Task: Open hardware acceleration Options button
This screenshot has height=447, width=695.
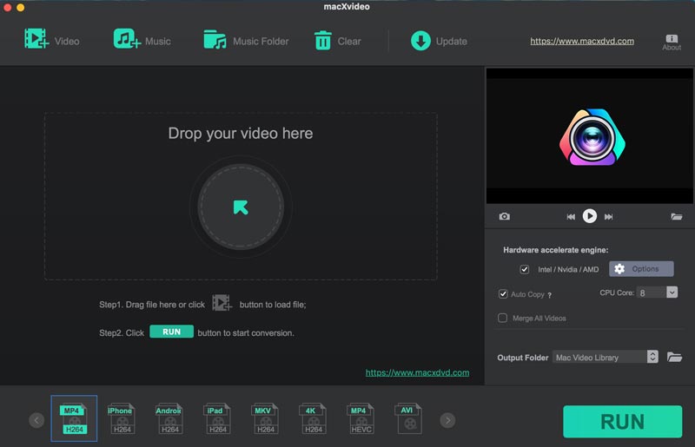Action: 641,269
